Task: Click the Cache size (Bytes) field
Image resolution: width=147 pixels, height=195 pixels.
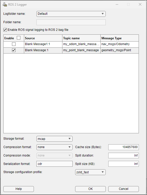Action: point(124,147)
